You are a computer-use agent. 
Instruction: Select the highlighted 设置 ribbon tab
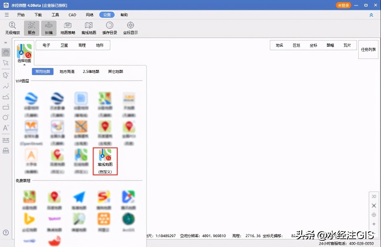click(107, 15)
